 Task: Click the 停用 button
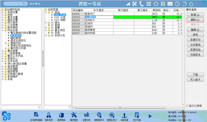click(x=195, y=35)
